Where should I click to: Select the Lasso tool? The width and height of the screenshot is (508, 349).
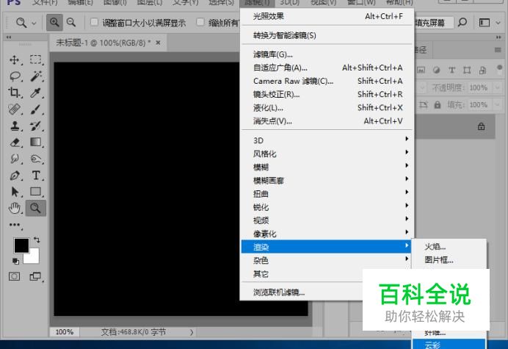tap(15, 76)
